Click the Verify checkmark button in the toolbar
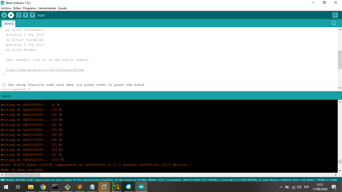Viewport: 342px width, 192px height. (4, 15)
